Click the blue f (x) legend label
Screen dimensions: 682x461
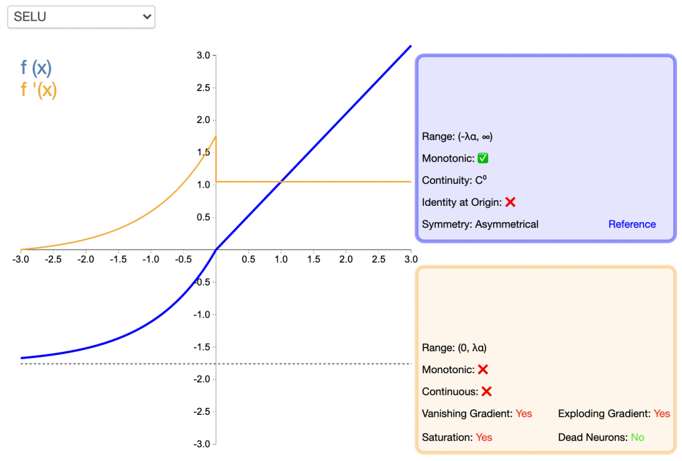[36, 68]
